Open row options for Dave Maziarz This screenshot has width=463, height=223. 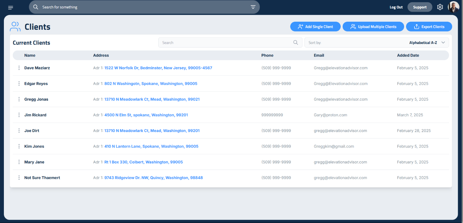[19, 68]
